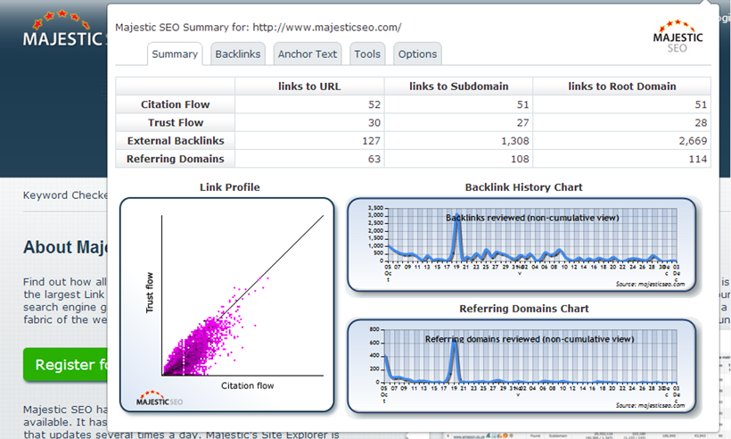Screen dimensions: 731x439
Task: Click the Majestic SEO watermark logo in Link Profile
Action: (160, 399)
